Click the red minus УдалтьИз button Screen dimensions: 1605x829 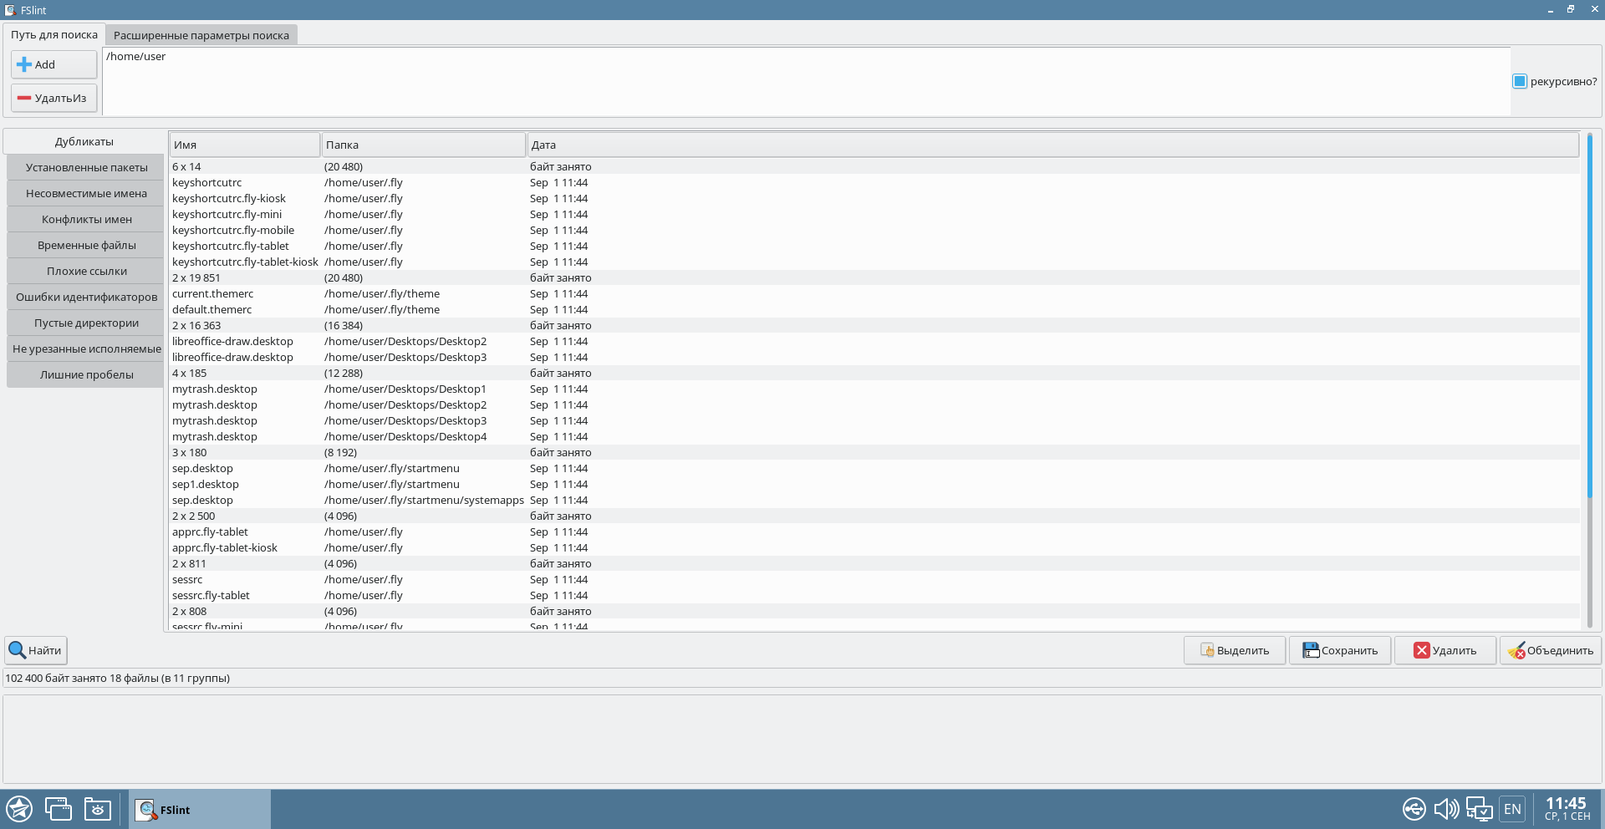pos(53,98)
